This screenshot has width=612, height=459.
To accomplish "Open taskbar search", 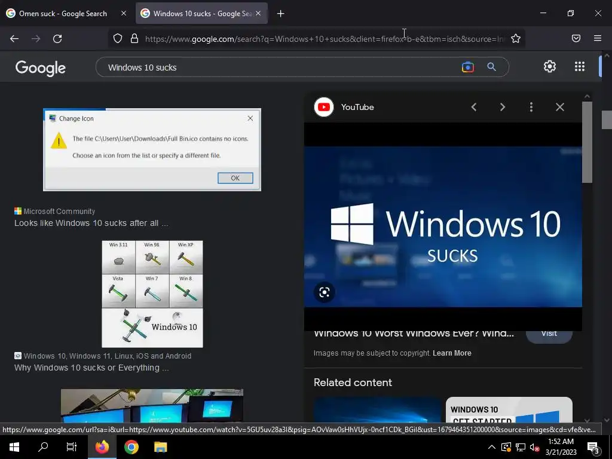I will tap(43, 447).
